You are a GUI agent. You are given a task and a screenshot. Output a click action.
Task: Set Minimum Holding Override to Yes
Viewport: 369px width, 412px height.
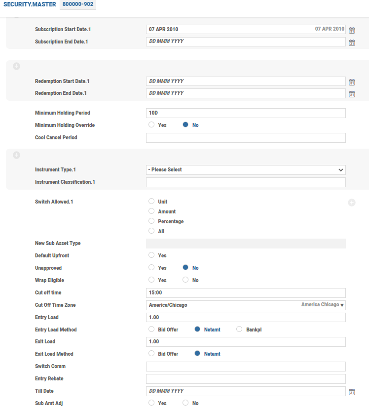(152, 125)
